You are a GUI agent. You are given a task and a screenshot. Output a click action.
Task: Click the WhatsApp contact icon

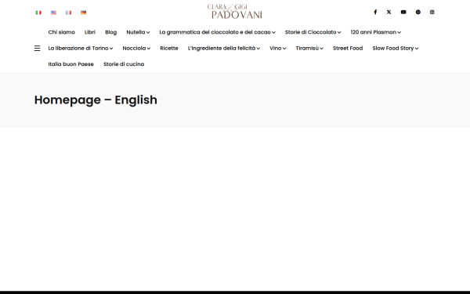418,12
